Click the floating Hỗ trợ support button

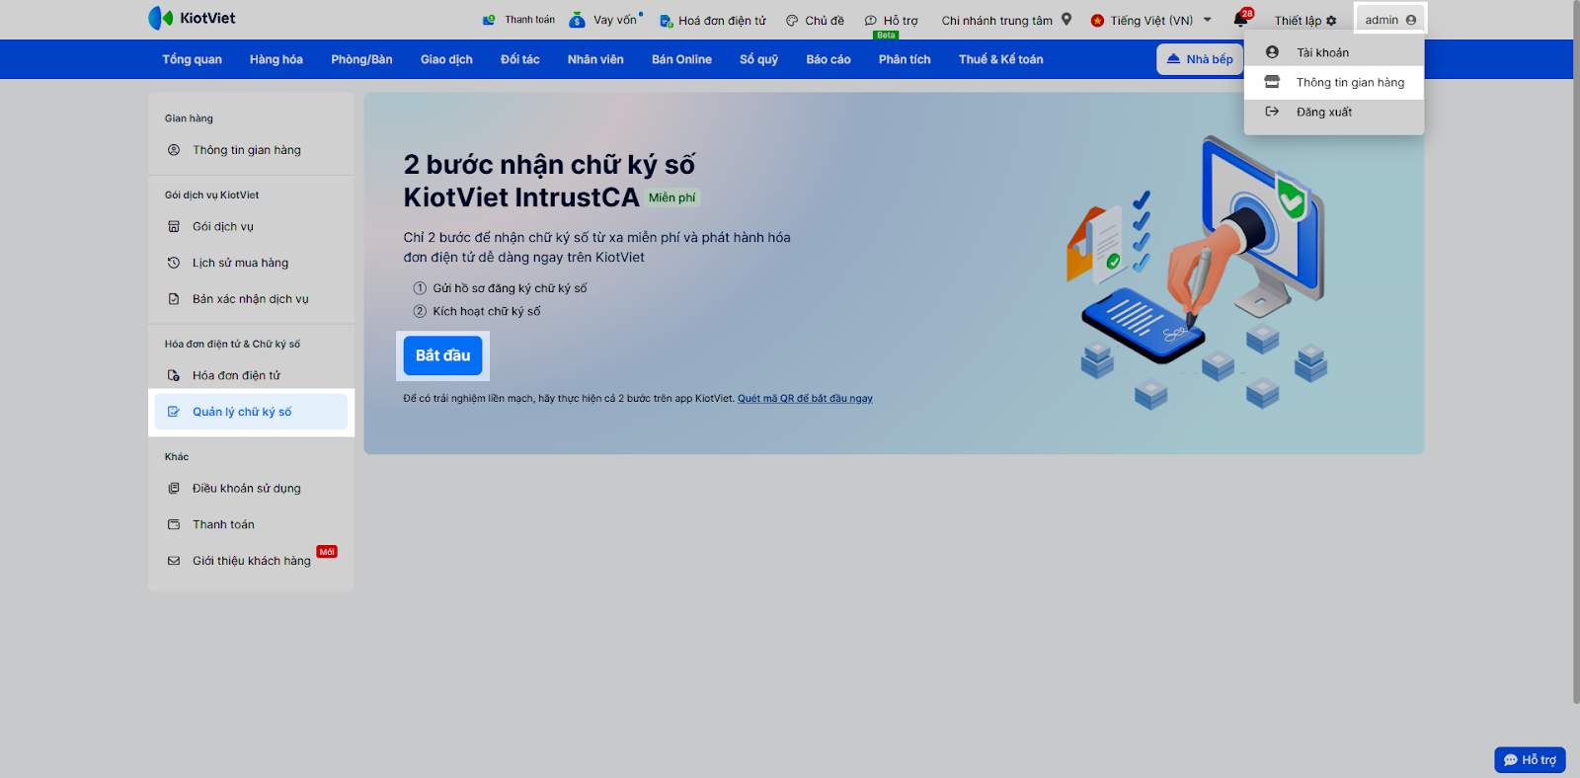pos(1530,759)
